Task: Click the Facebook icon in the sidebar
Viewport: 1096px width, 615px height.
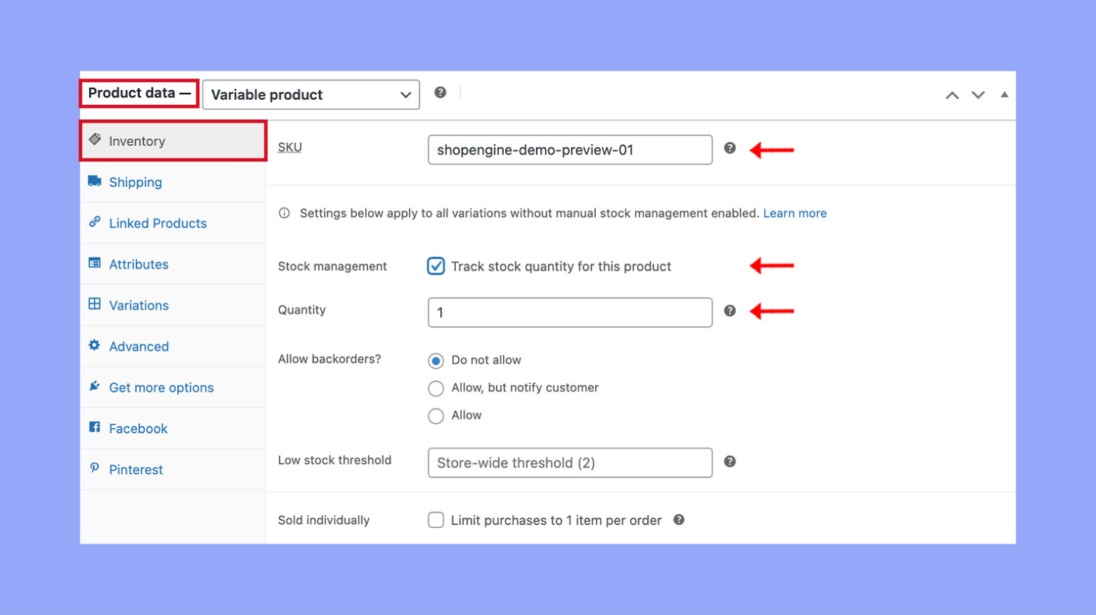Action: 95,427
